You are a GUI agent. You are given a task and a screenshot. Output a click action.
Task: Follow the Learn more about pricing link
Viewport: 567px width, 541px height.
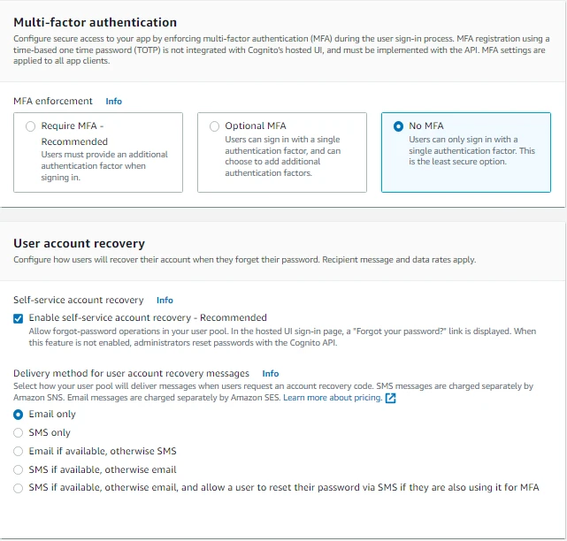pyautogui.click(x=332, y=398)
